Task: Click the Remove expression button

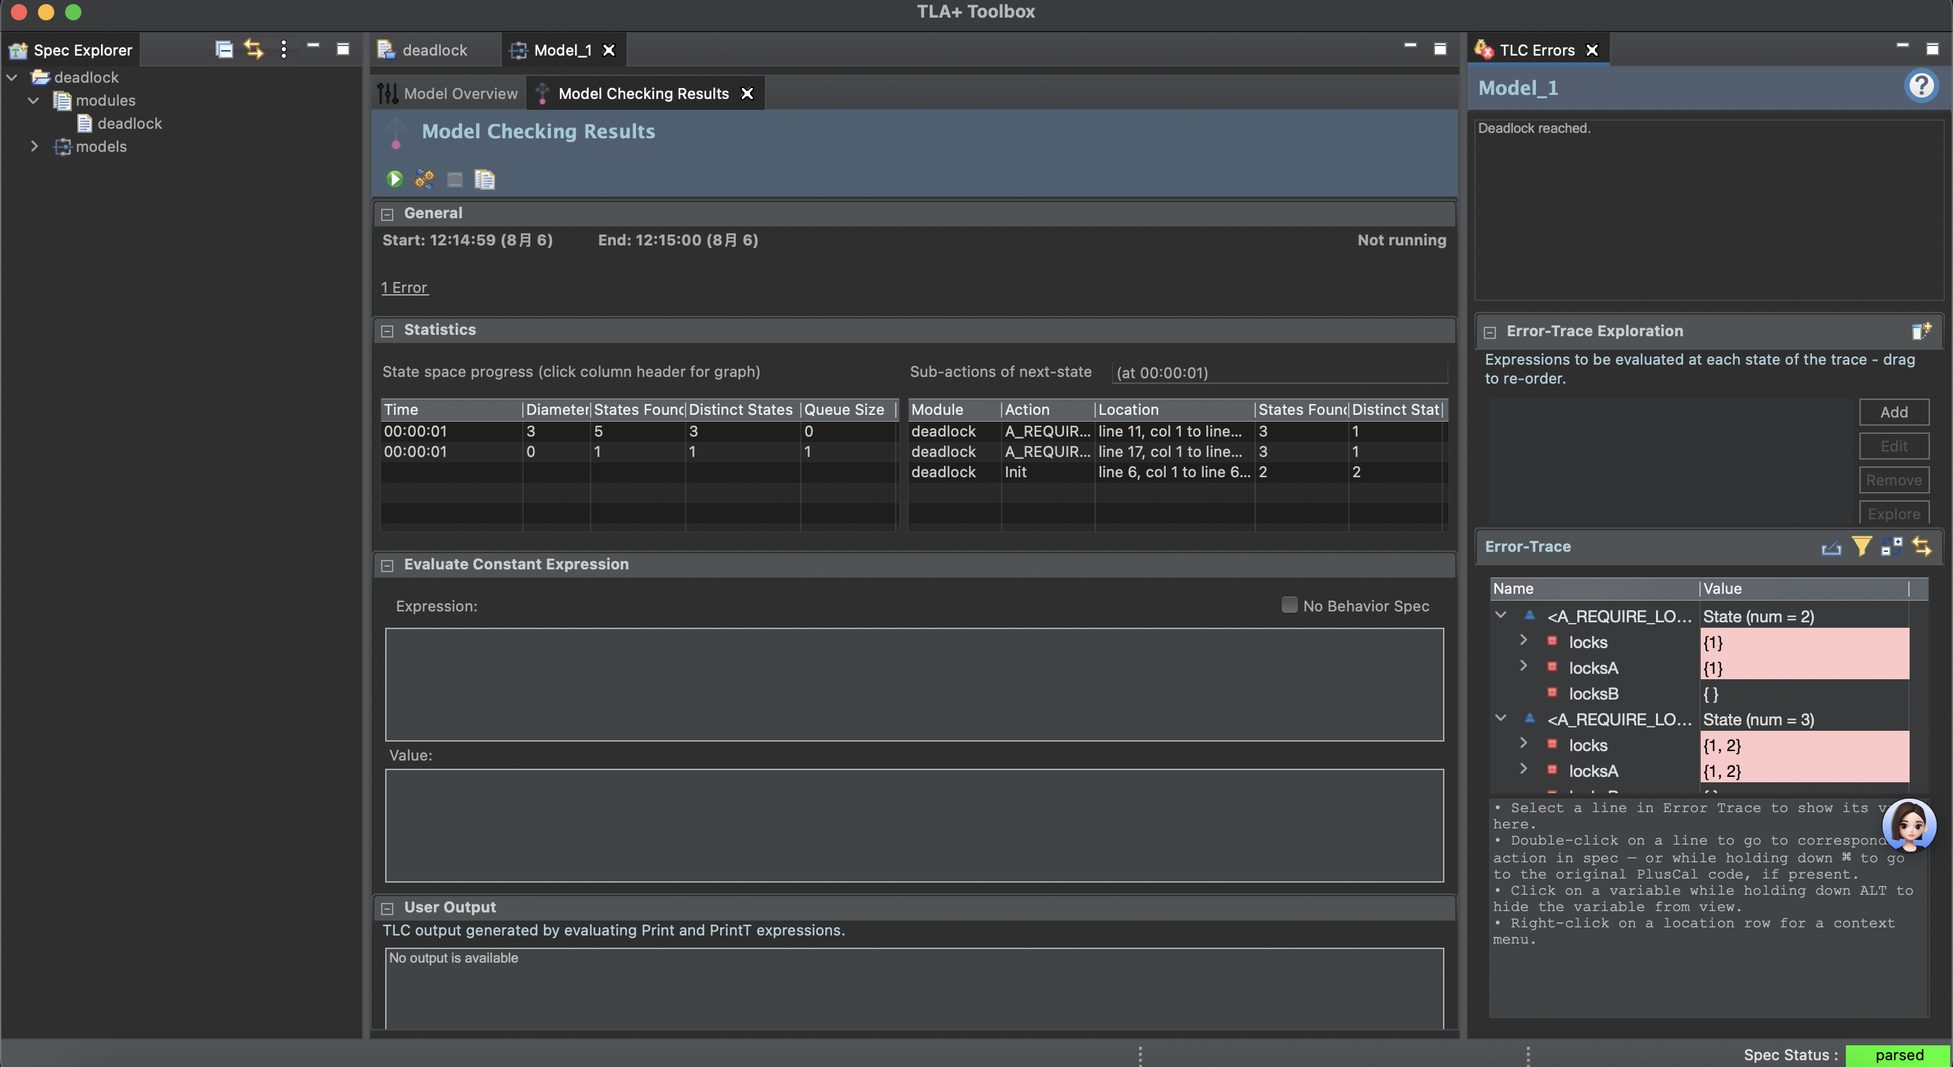Action: pyautogui.click(x=1893, y=481)
